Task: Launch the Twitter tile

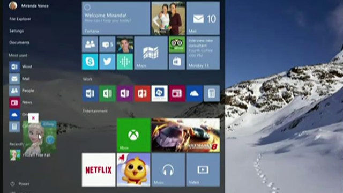Action: 107,62
